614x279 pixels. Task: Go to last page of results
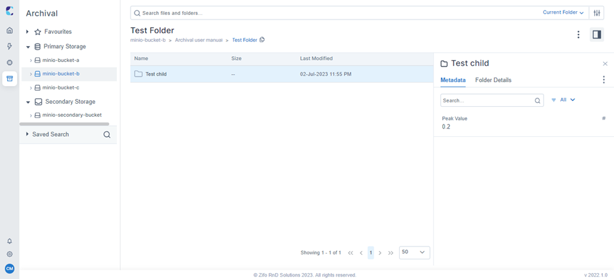click(391, 253)
